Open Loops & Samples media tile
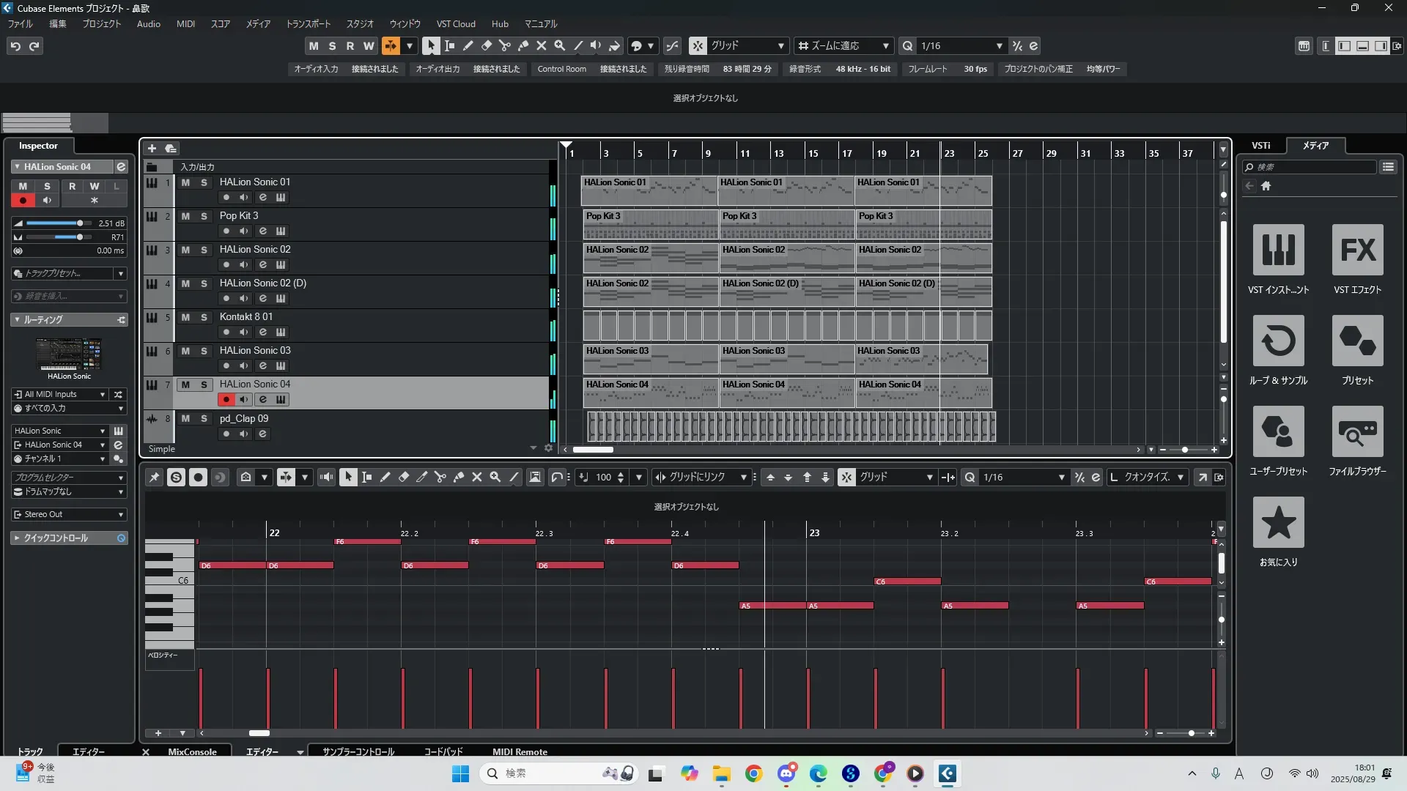 pyautogui.click(x=1278, y=341)
